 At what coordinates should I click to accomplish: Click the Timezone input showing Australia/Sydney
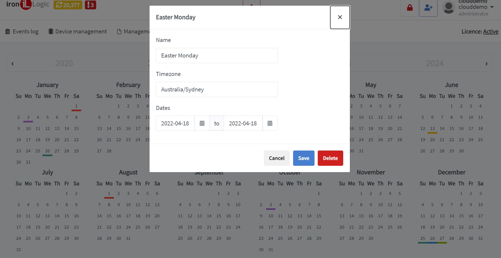(216, 89)
